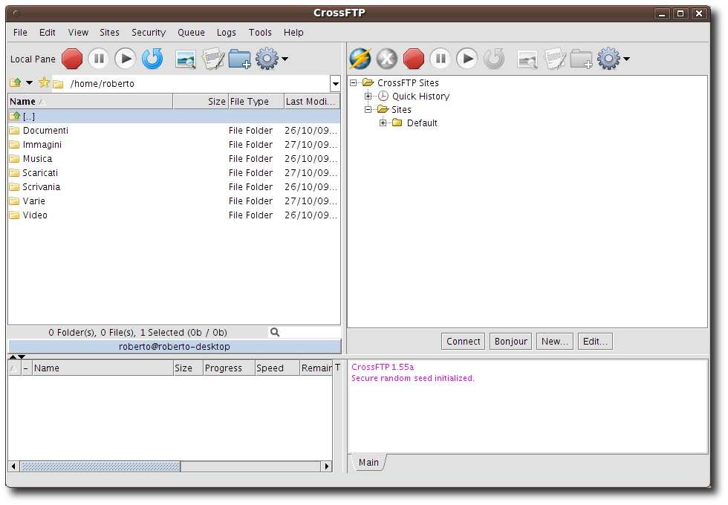Click the grey X disconnect icon
728x505 pixels.
point(387,59)
